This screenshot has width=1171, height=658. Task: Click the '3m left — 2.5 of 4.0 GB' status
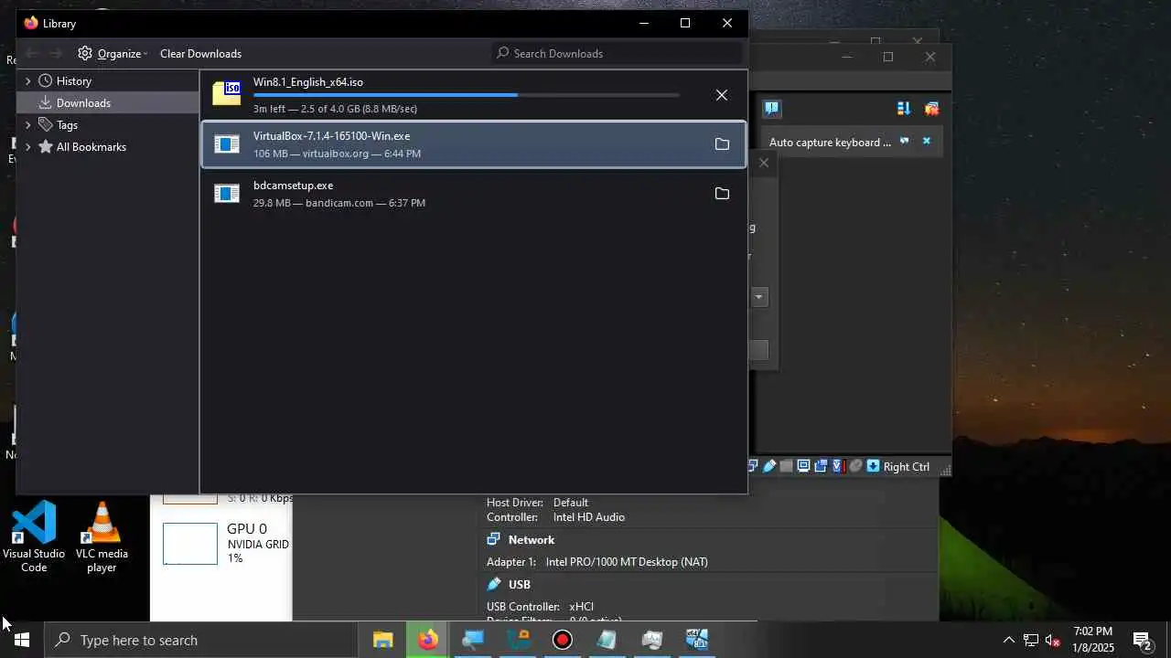coord(335,109)
